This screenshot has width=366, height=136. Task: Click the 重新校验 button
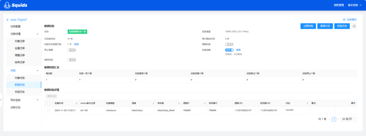(x=52, y=96)
